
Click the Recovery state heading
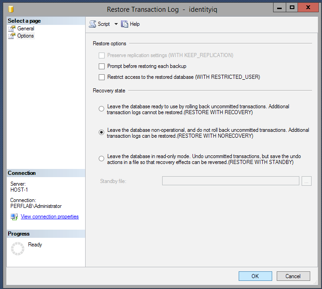[x=109, y=91]
